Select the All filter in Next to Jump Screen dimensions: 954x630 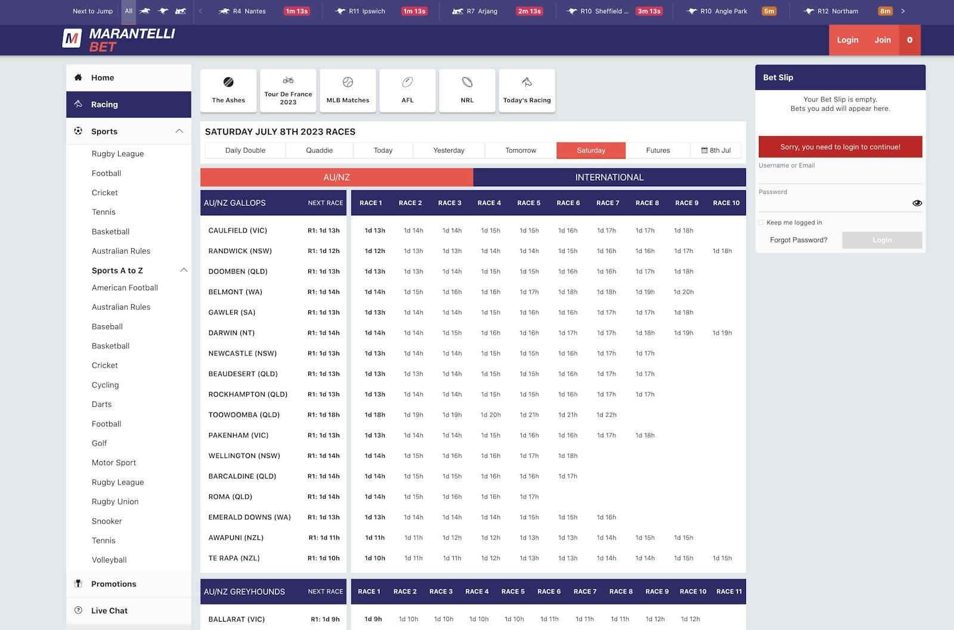coord(128,11)
